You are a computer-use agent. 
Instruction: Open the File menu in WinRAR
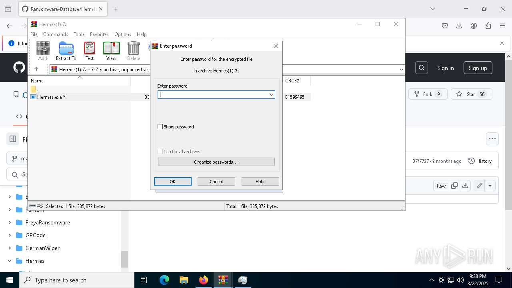34,34
